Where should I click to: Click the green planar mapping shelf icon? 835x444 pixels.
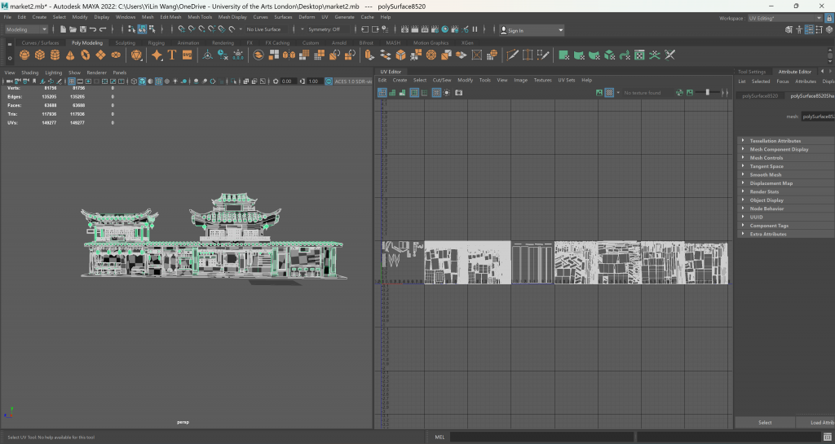coord(564,55)
